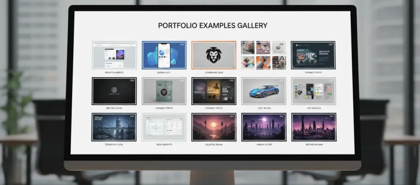
Task: Click the Portfolio Examples Gallery heading
Action: click(212, 25)
